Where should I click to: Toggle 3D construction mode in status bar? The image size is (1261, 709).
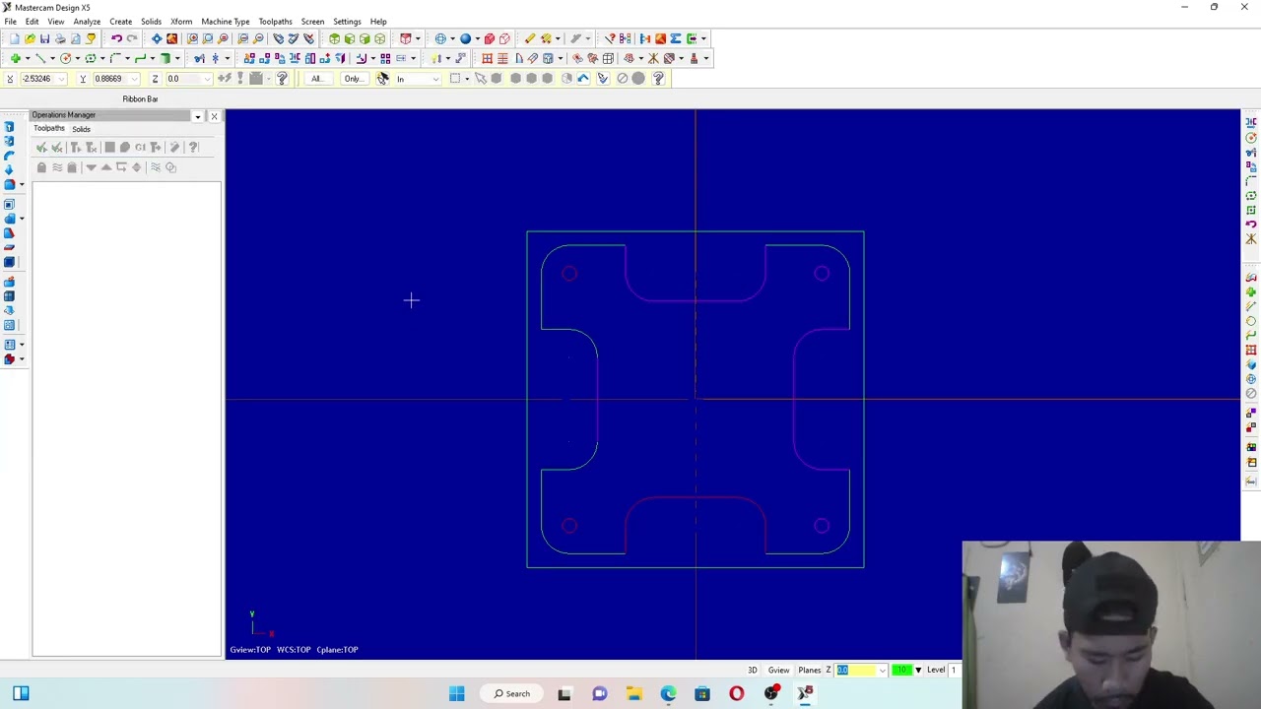tap(753, 671)
